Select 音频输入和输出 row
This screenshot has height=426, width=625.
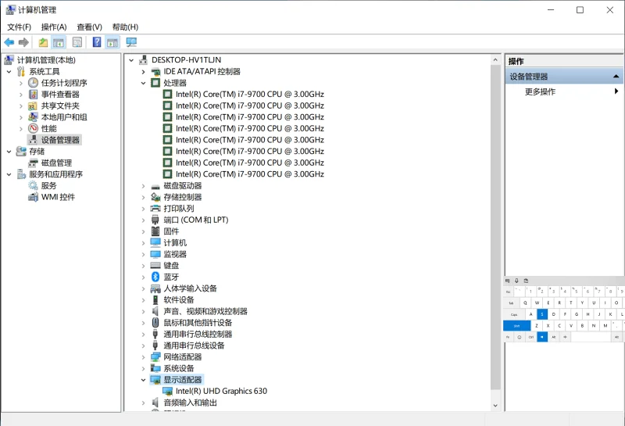(x=190, y=403)
